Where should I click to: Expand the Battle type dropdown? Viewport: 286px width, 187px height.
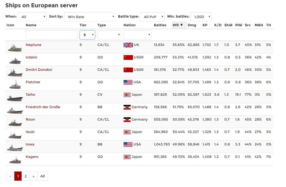[152, 17]
